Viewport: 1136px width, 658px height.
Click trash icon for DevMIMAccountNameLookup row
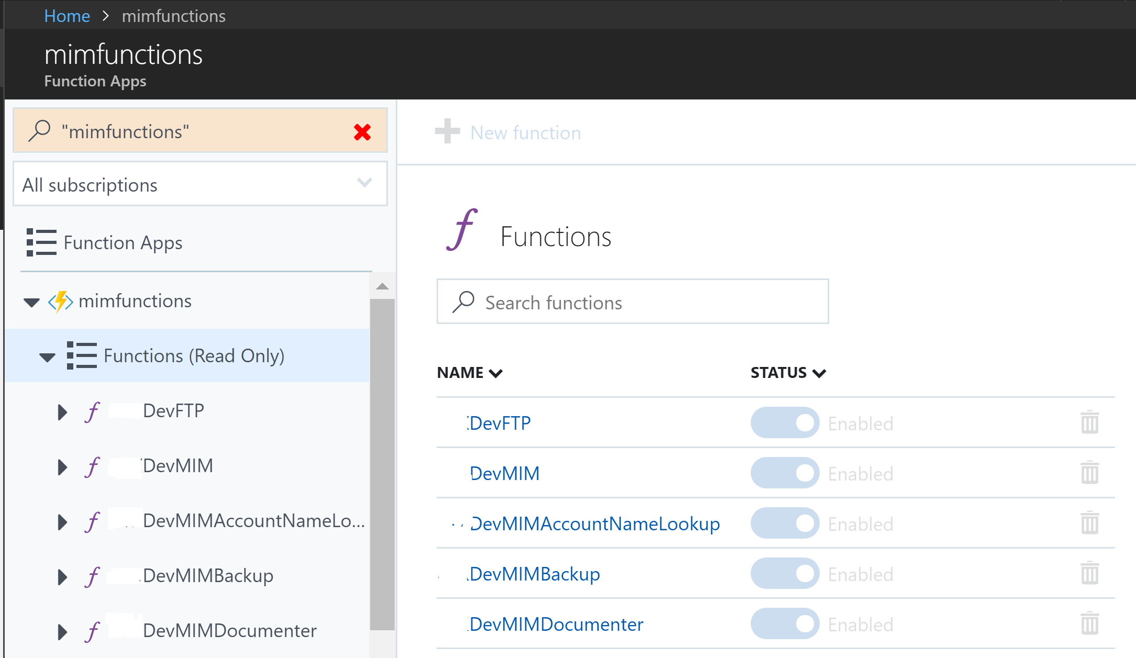pos(1089,523)
